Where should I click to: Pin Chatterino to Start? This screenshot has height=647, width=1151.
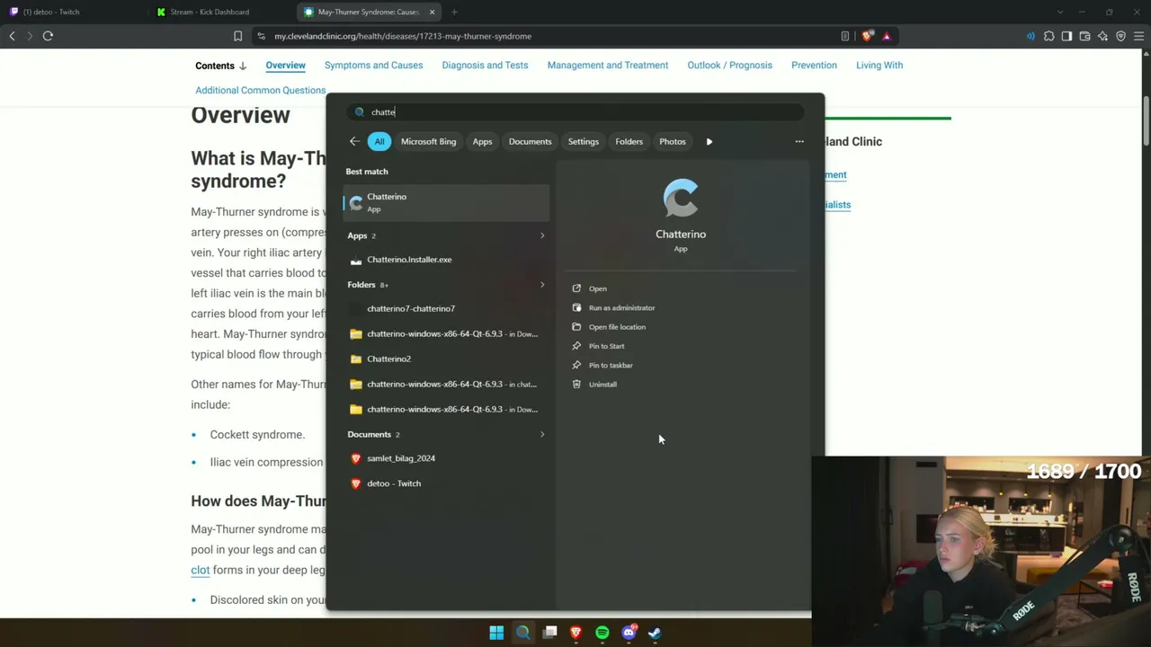click(x=606, y=346)
